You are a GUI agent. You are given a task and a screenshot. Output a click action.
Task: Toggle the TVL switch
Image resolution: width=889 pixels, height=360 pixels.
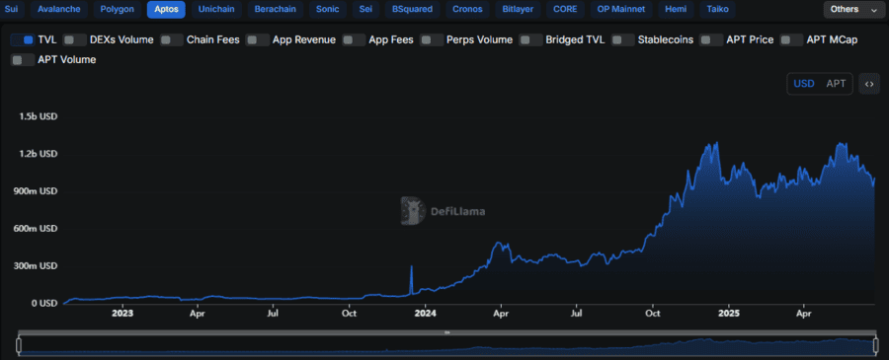[x=23, y=39]
